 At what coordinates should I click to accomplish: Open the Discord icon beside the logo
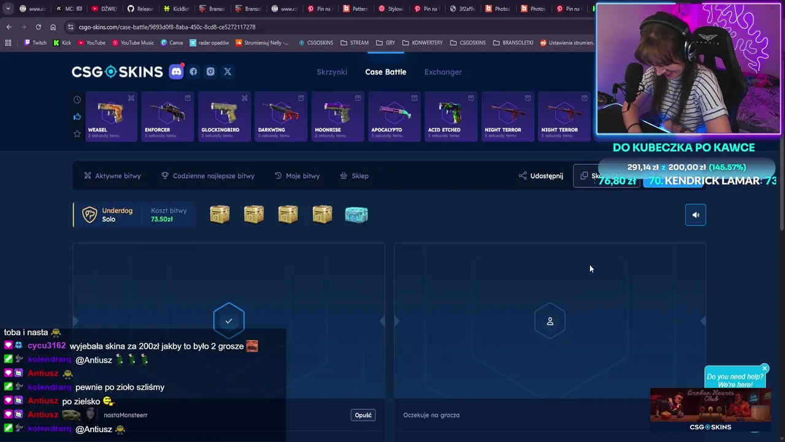176,72
